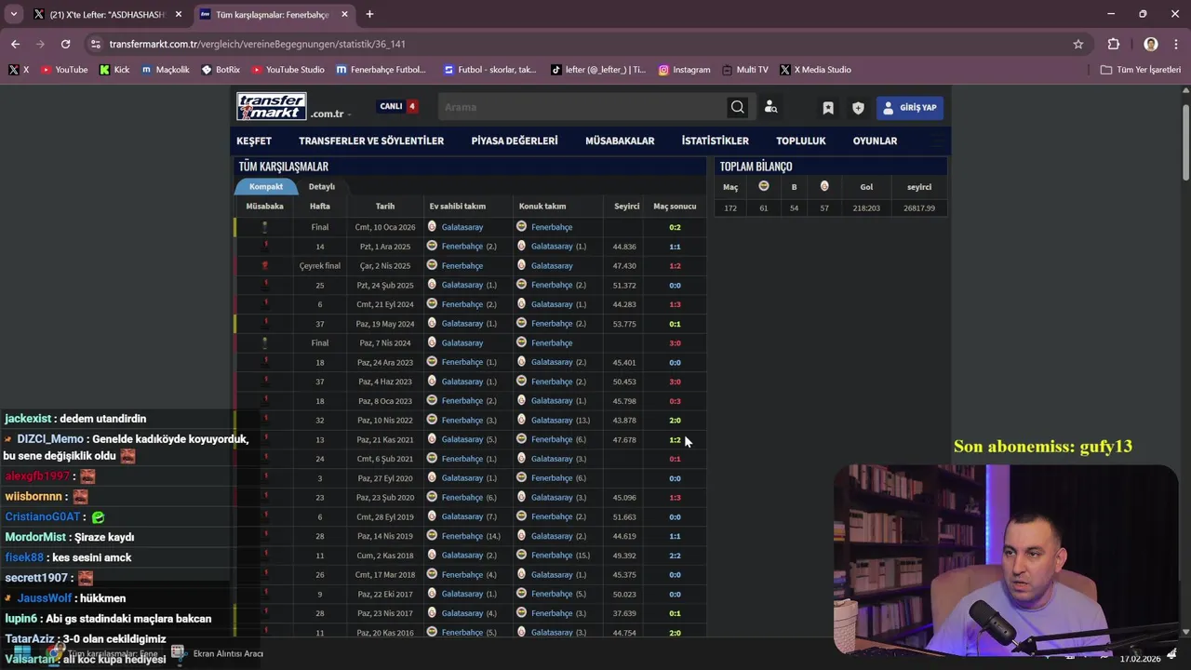The height and width of the screenshot is (670, 1191).
Task: Go back to previous page
Action: click(15, 44)
